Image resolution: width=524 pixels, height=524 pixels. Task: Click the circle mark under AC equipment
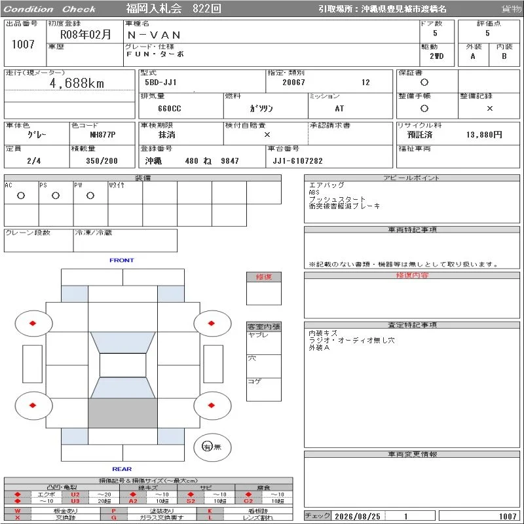click(x=21, y=195)
